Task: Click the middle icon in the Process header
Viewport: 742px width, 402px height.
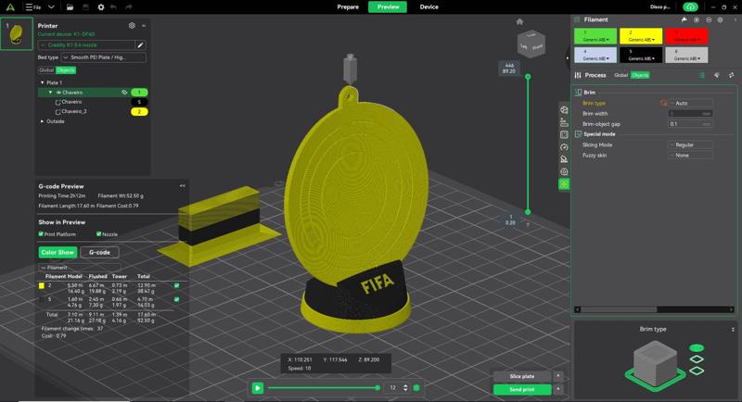Action: click(x=716, y=75)
